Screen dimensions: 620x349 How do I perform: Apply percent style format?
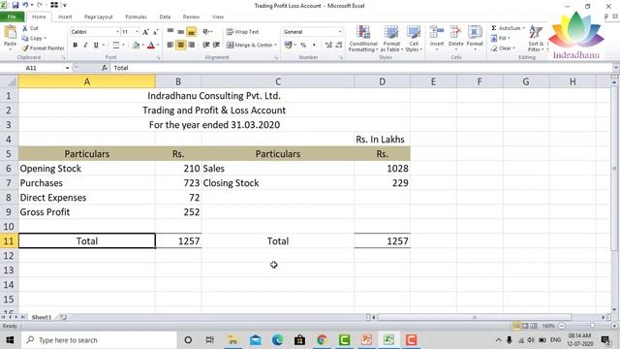click(303, 46)
